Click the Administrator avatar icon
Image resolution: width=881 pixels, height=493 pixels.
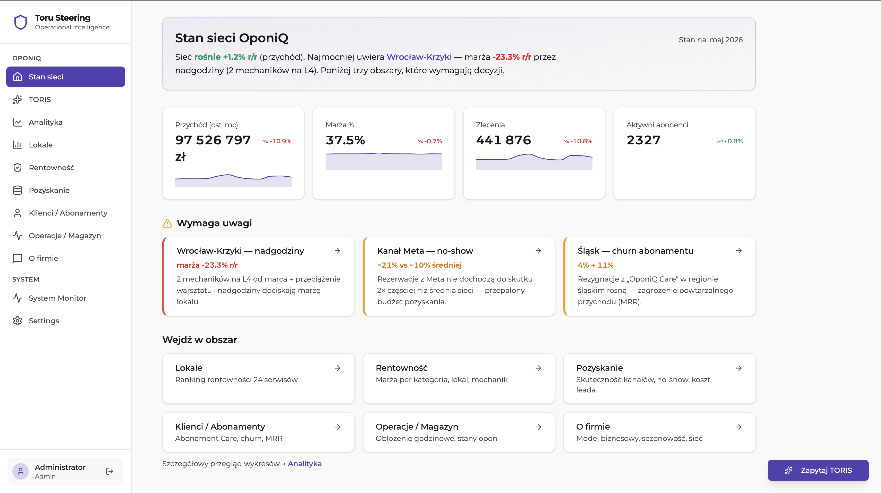click(x=21, y=471)
